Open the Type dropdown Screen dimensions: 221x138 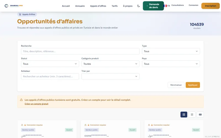coord(171,51)
